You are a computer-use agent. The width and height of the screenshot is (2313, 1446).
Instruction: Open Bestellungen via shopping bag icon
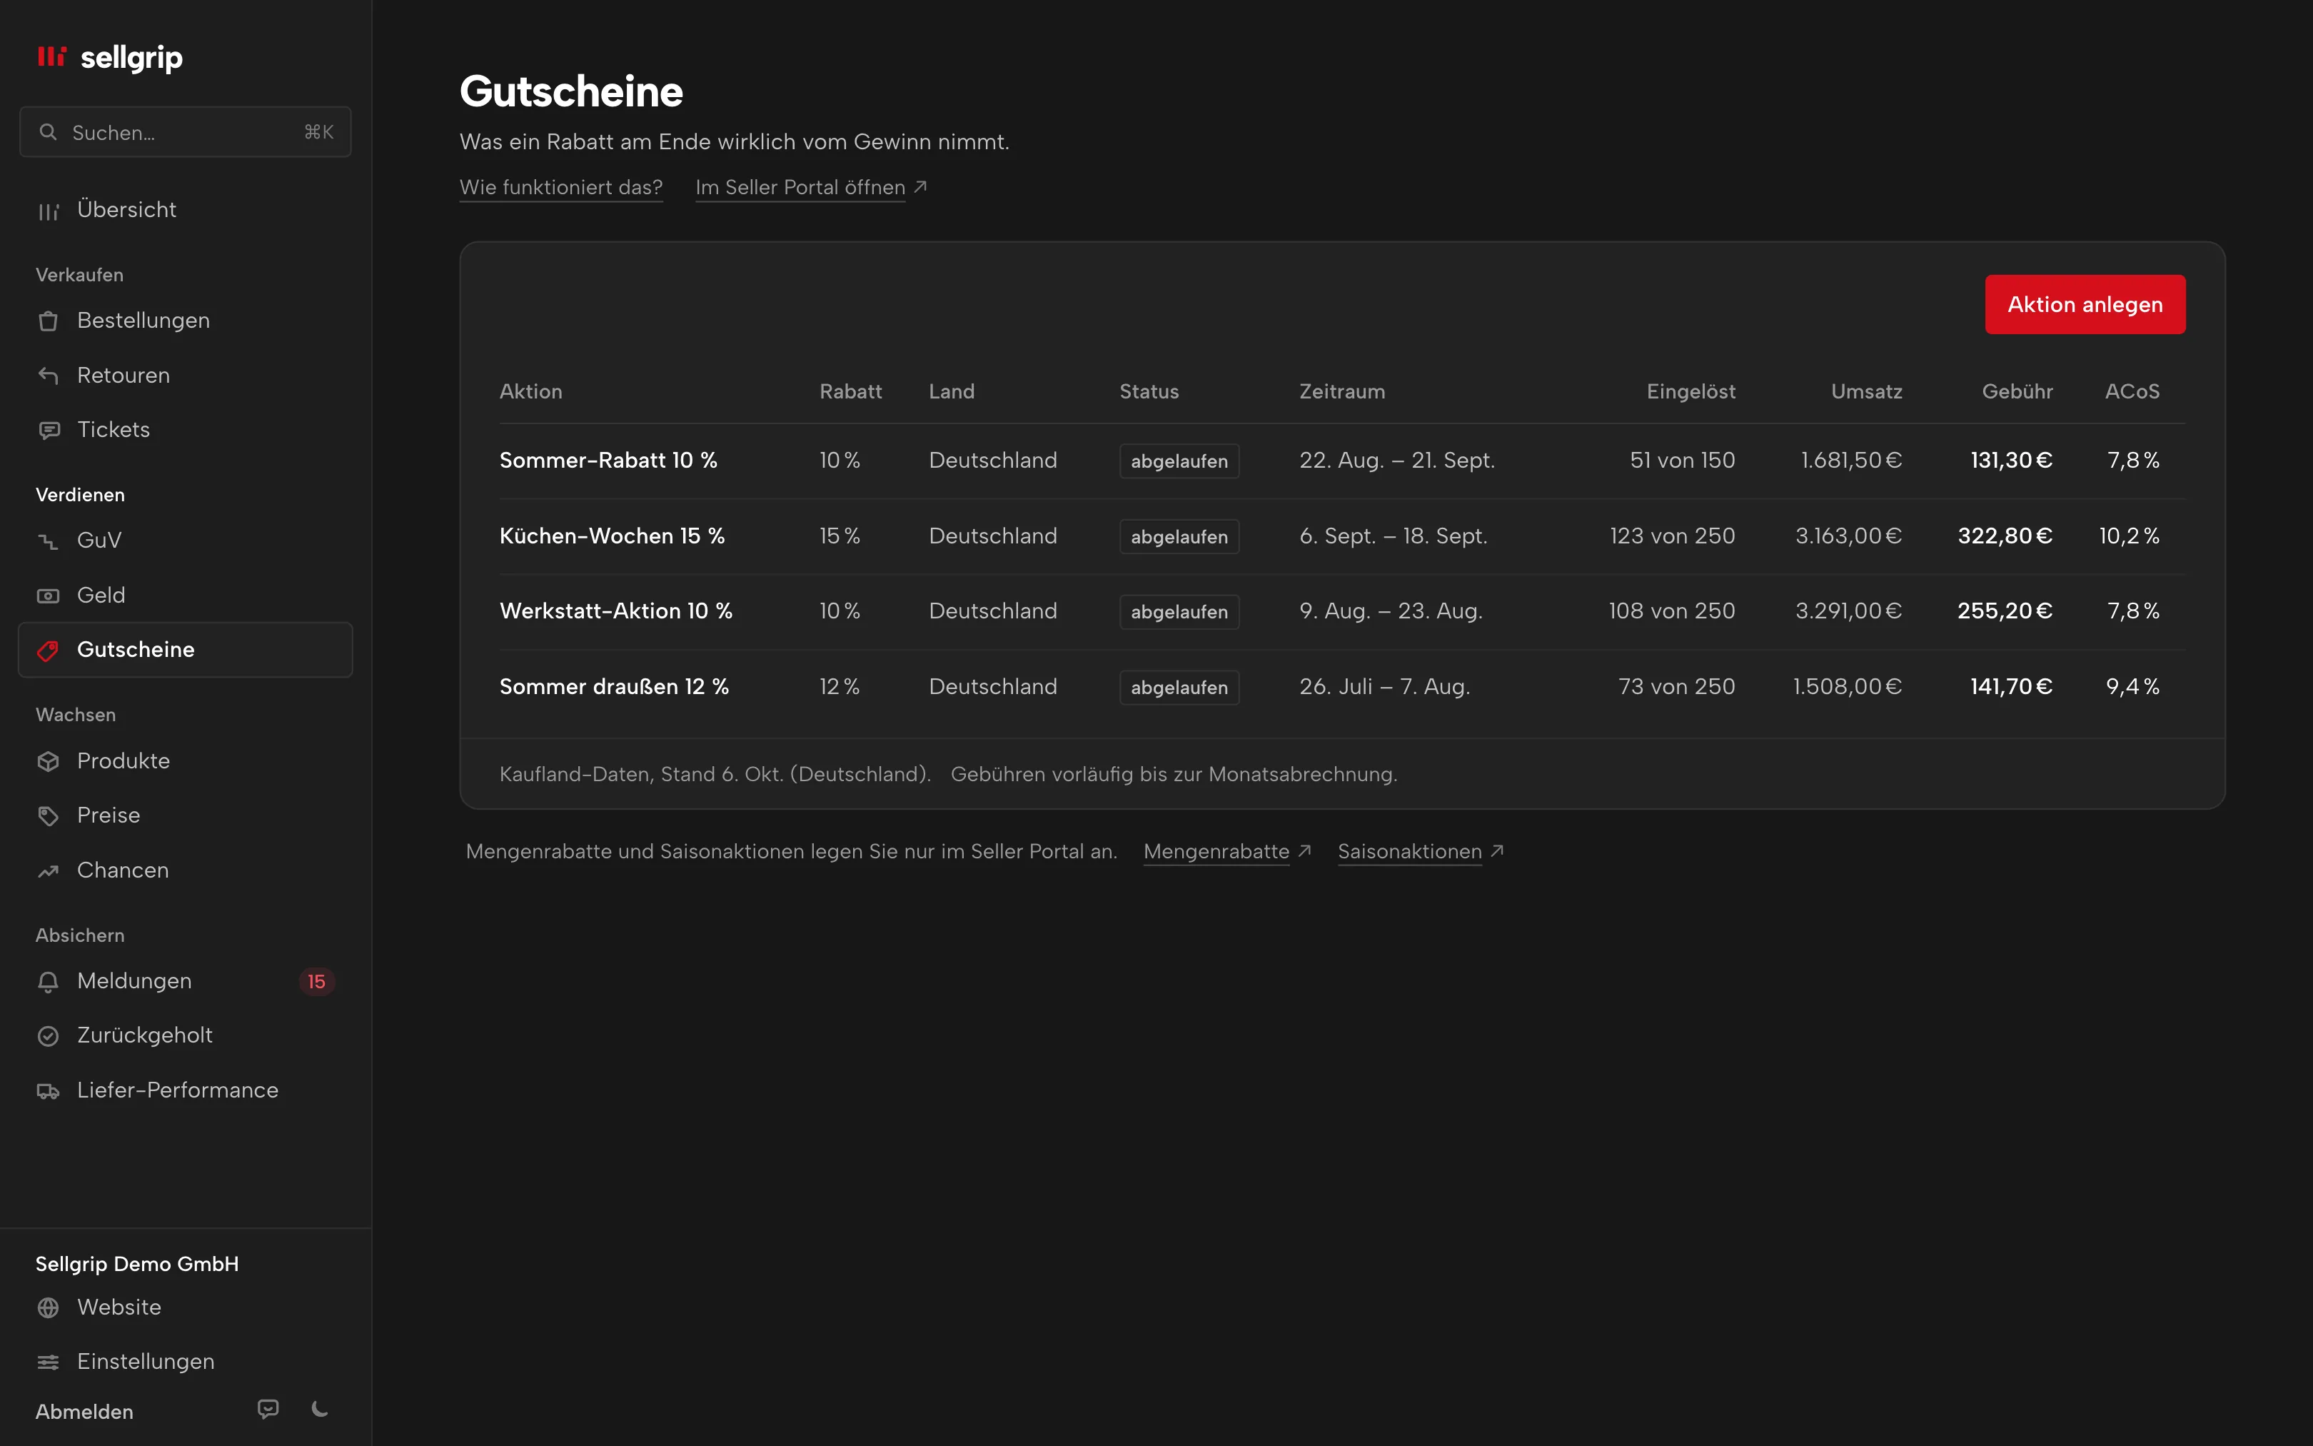point(48,321)
